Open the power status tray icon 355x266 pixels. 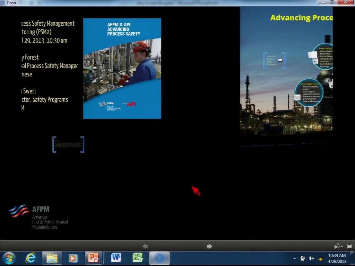[303, 258]
